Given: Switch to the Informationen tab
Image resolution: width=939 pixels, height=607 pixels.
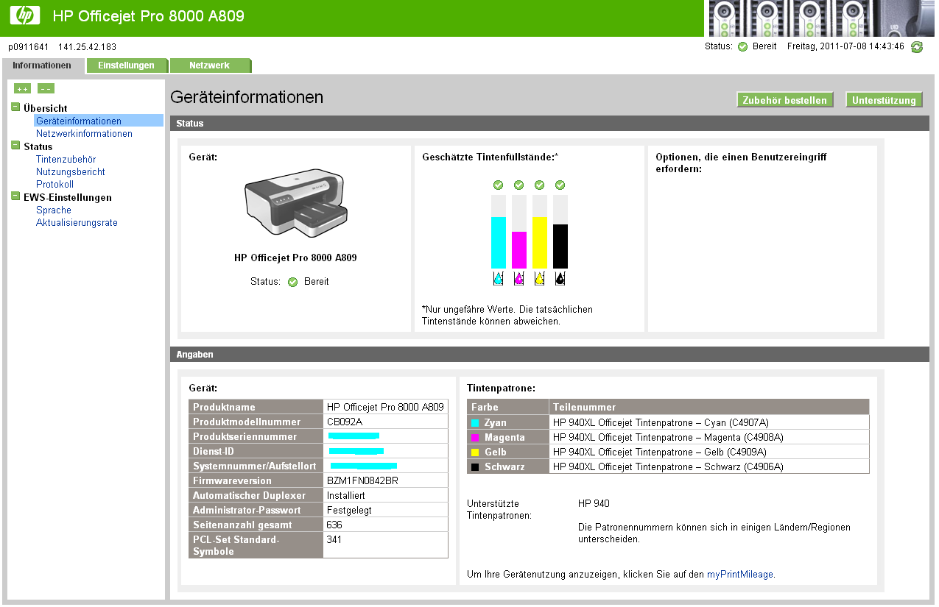Looking at the screenshot, I should [42, 65].
